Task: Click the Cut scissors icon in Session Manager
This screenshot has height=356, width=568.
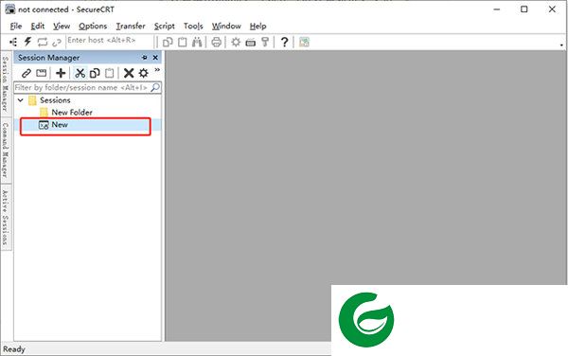Action: coord(80,73)
